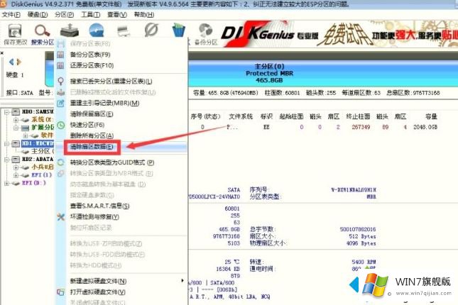This screenshot has height=305, width=458.
Task: Open the 硬盘(D) menu
Action: (x=38, y=15)
